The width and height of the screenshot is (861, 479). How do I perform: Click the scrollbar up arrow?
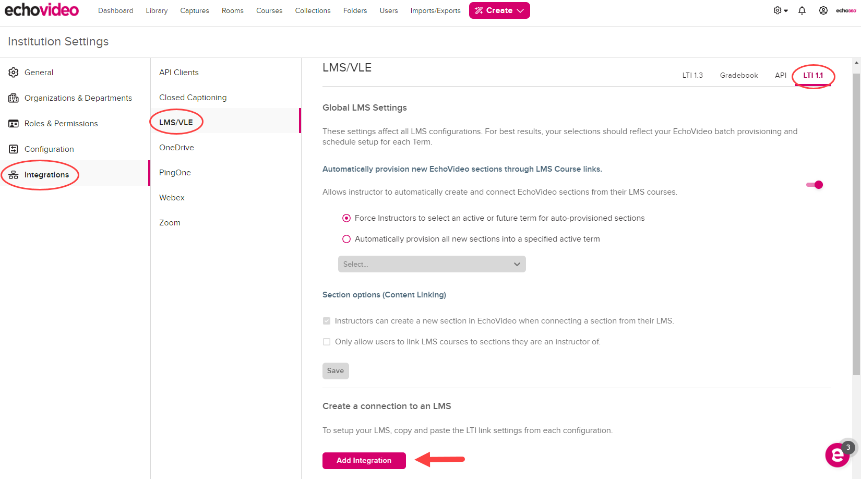click(x=856, y=63)
